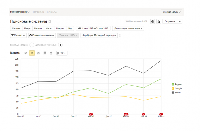This screenshot has height=131, width=200.
Task: Click the Сохранить button
Action: (170, 21)
